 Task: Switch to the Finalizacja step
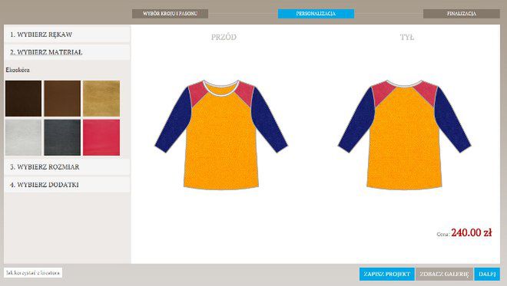[x=462, y=14]
